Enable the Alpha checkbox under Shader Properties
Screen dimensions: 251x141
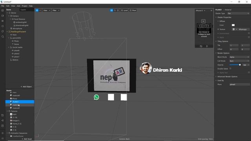click(249, 37)
